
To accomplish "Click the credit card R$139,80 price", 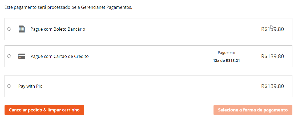I will 272,56.
